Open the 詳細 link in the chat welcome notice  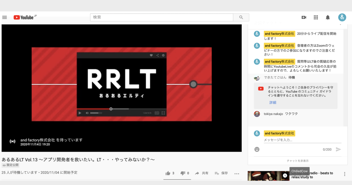(273, 102)
